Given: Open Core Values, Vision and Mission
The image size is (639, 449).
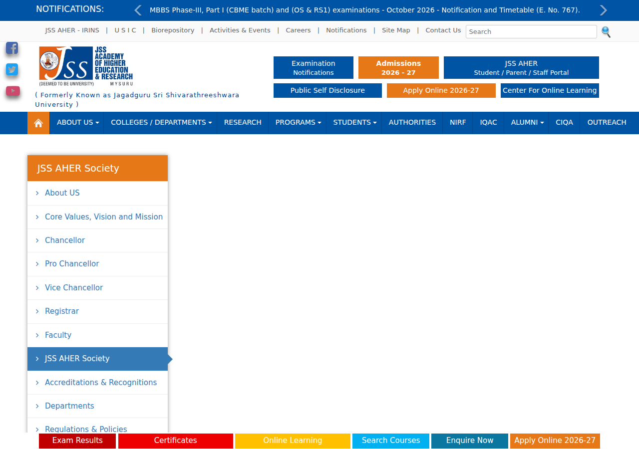Looking at the screenshot, I should (x=98, y=217).
